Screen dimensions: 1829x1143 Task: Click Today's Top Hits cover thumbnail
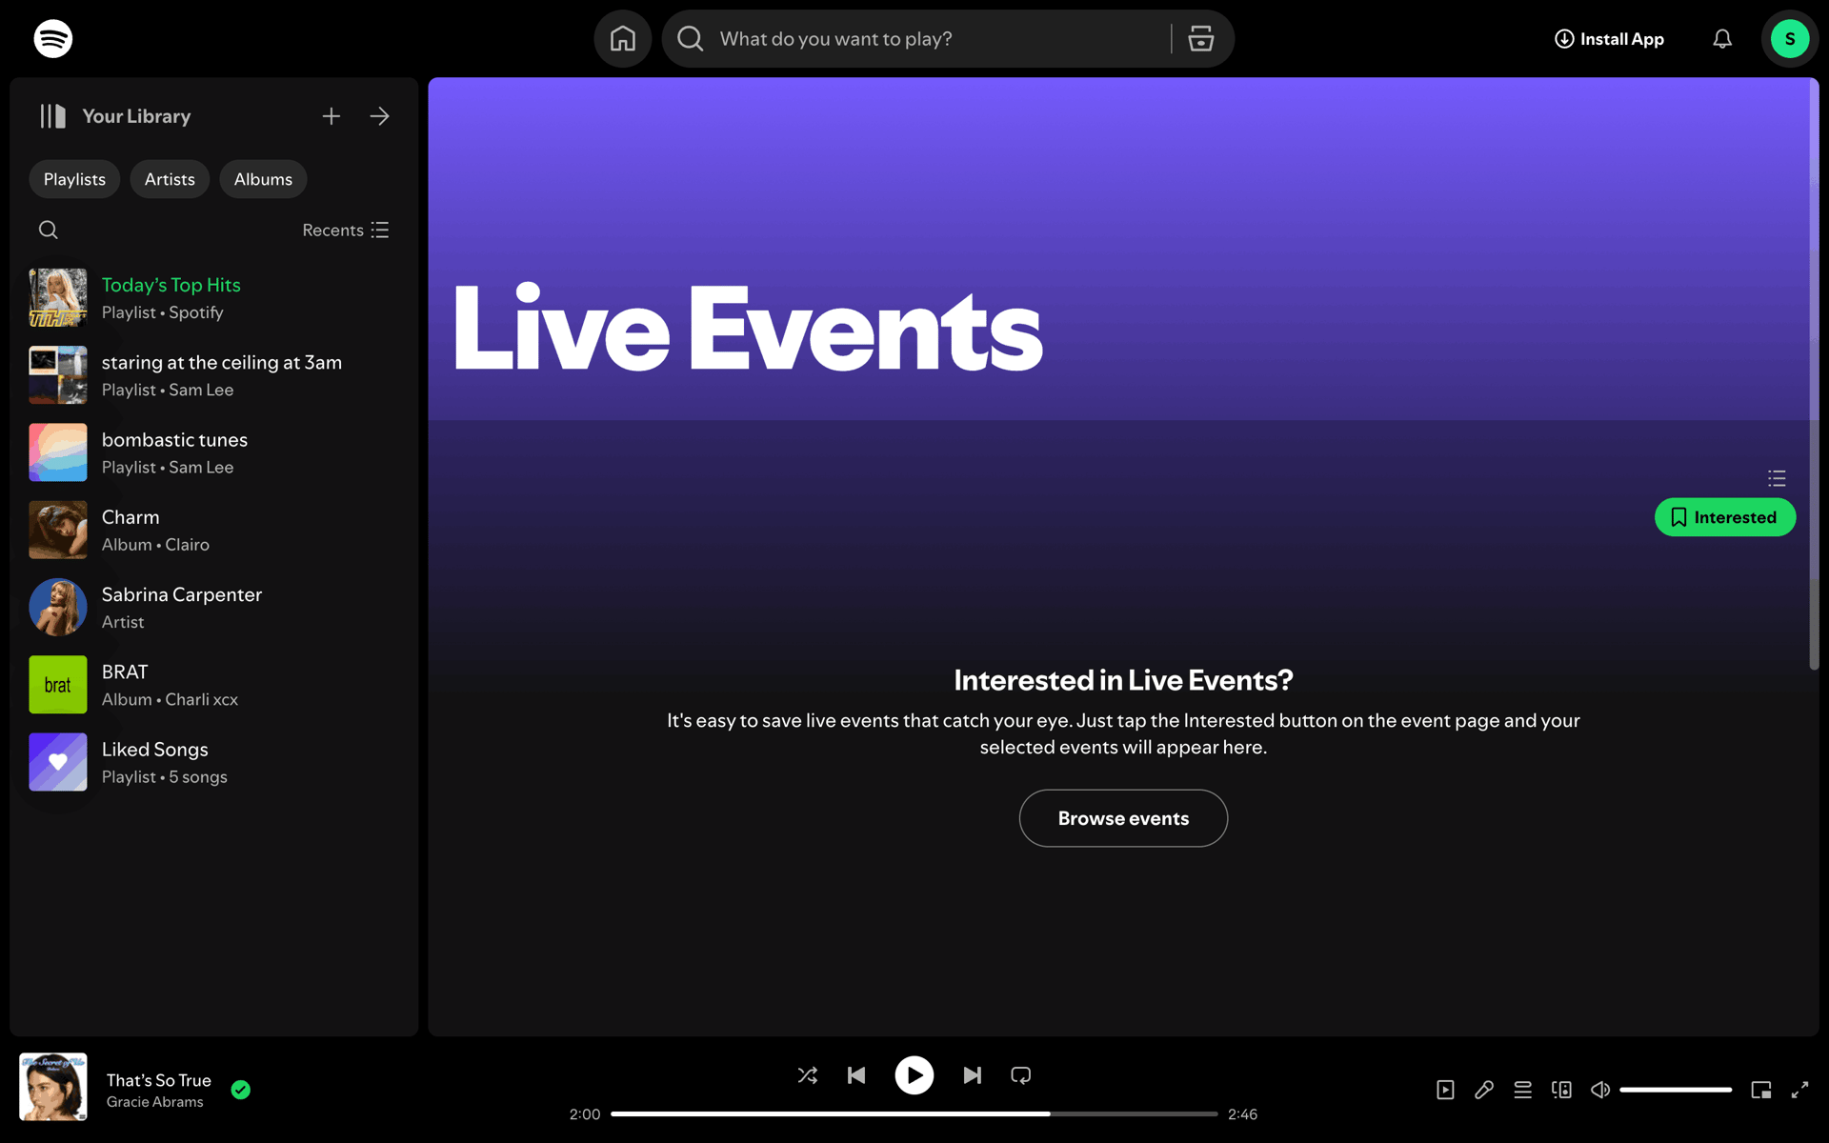58,298
